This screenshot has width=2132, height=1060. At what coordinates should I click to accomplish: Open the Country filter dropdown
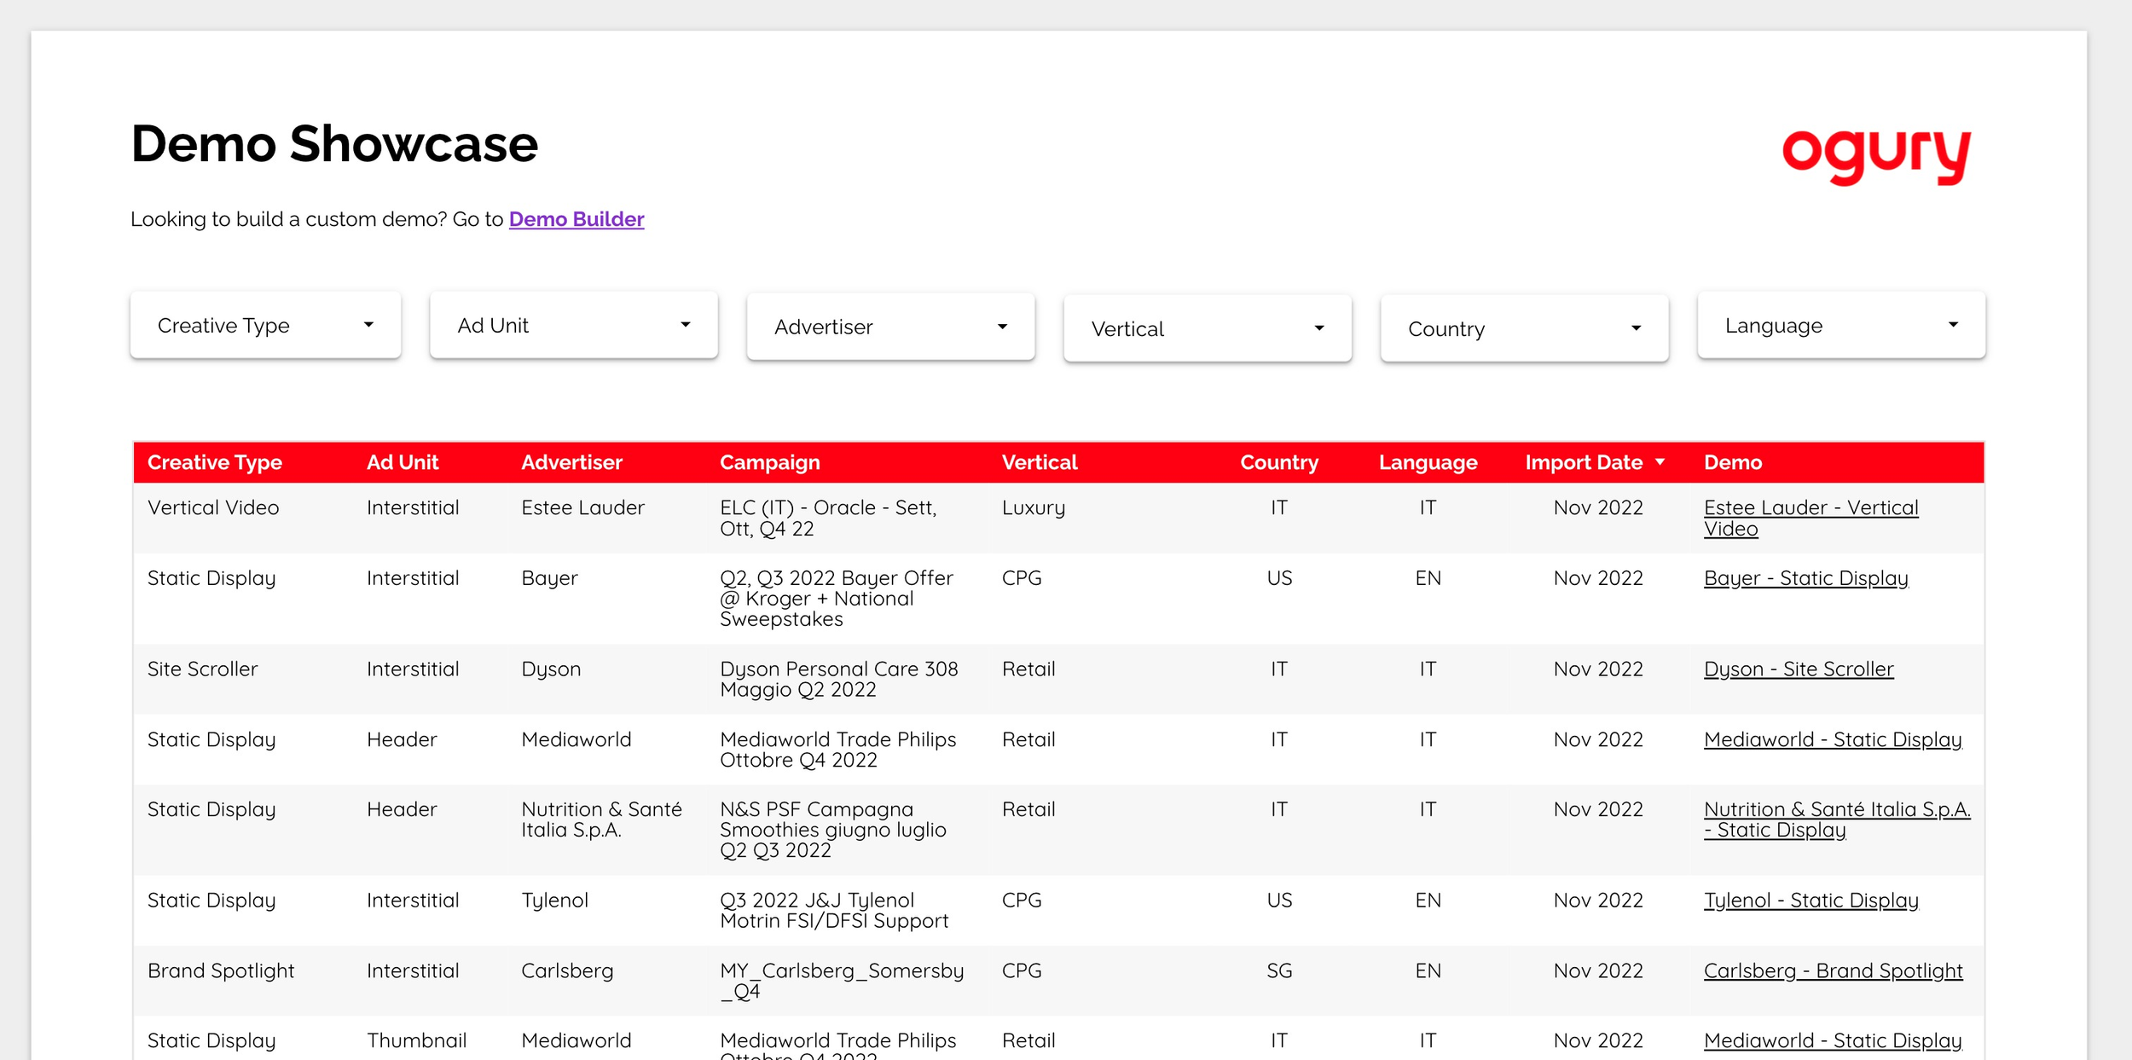pos(1524,328)
